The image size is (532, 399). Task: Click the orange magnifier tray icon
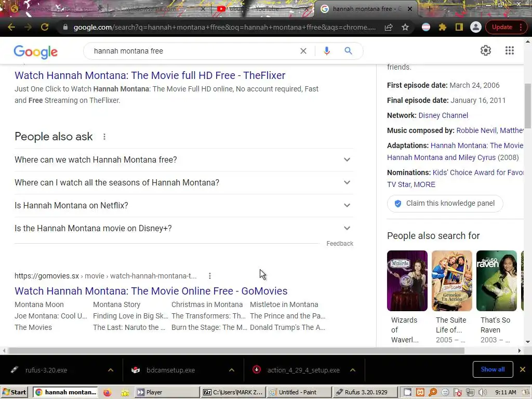click(x=433, y=393)
